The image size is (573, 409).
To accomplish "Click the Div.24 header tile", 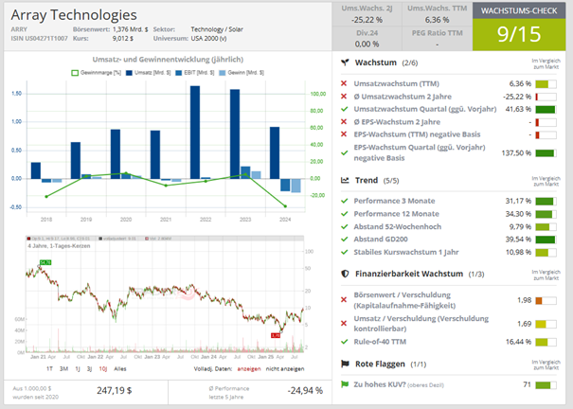I will click(367, 38).
